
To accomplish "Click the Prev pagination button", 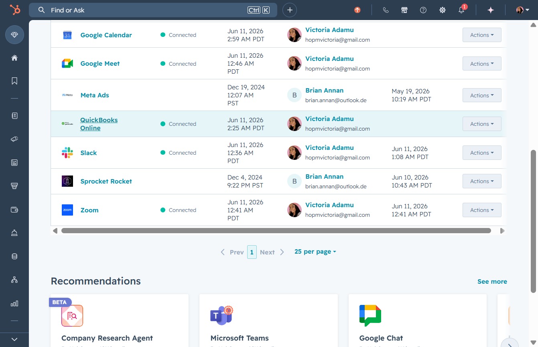I will (x=232, y=252).
